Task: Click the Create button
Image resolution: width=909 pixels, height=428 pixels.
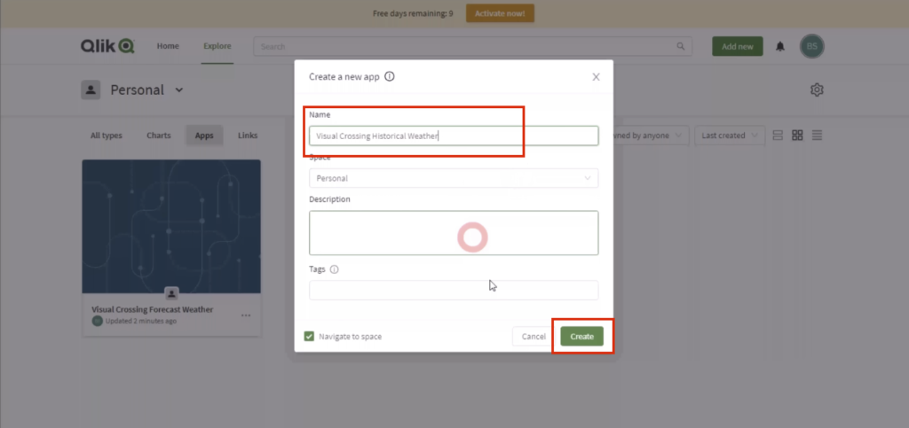Action: (x=582, y=336)
